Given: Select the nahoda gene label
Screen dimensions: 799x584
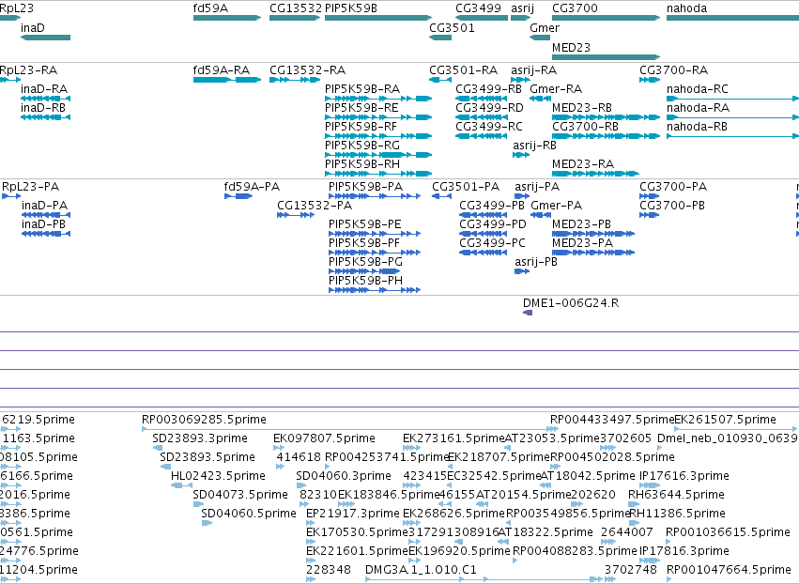Looking at the screenshot, I should [686, 8].
